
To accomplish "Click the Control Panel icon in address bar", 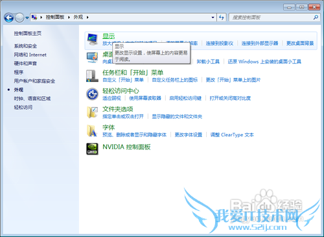I will tap(34, 17).
